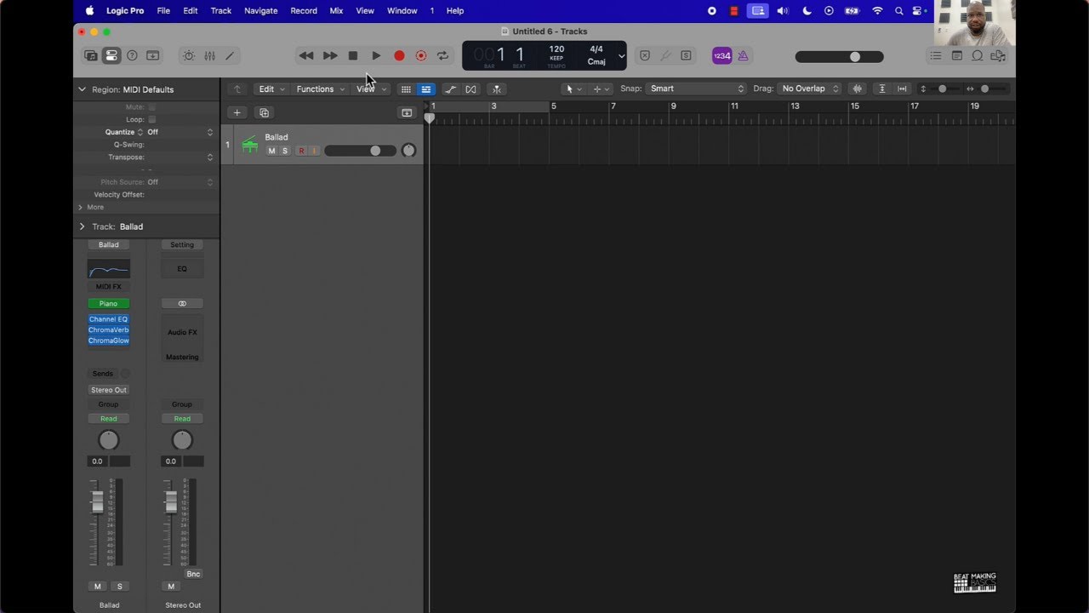Click the Tuner icon
Image resolution: width=1089 pixels, height=613 pixels.
click(665, 56)
